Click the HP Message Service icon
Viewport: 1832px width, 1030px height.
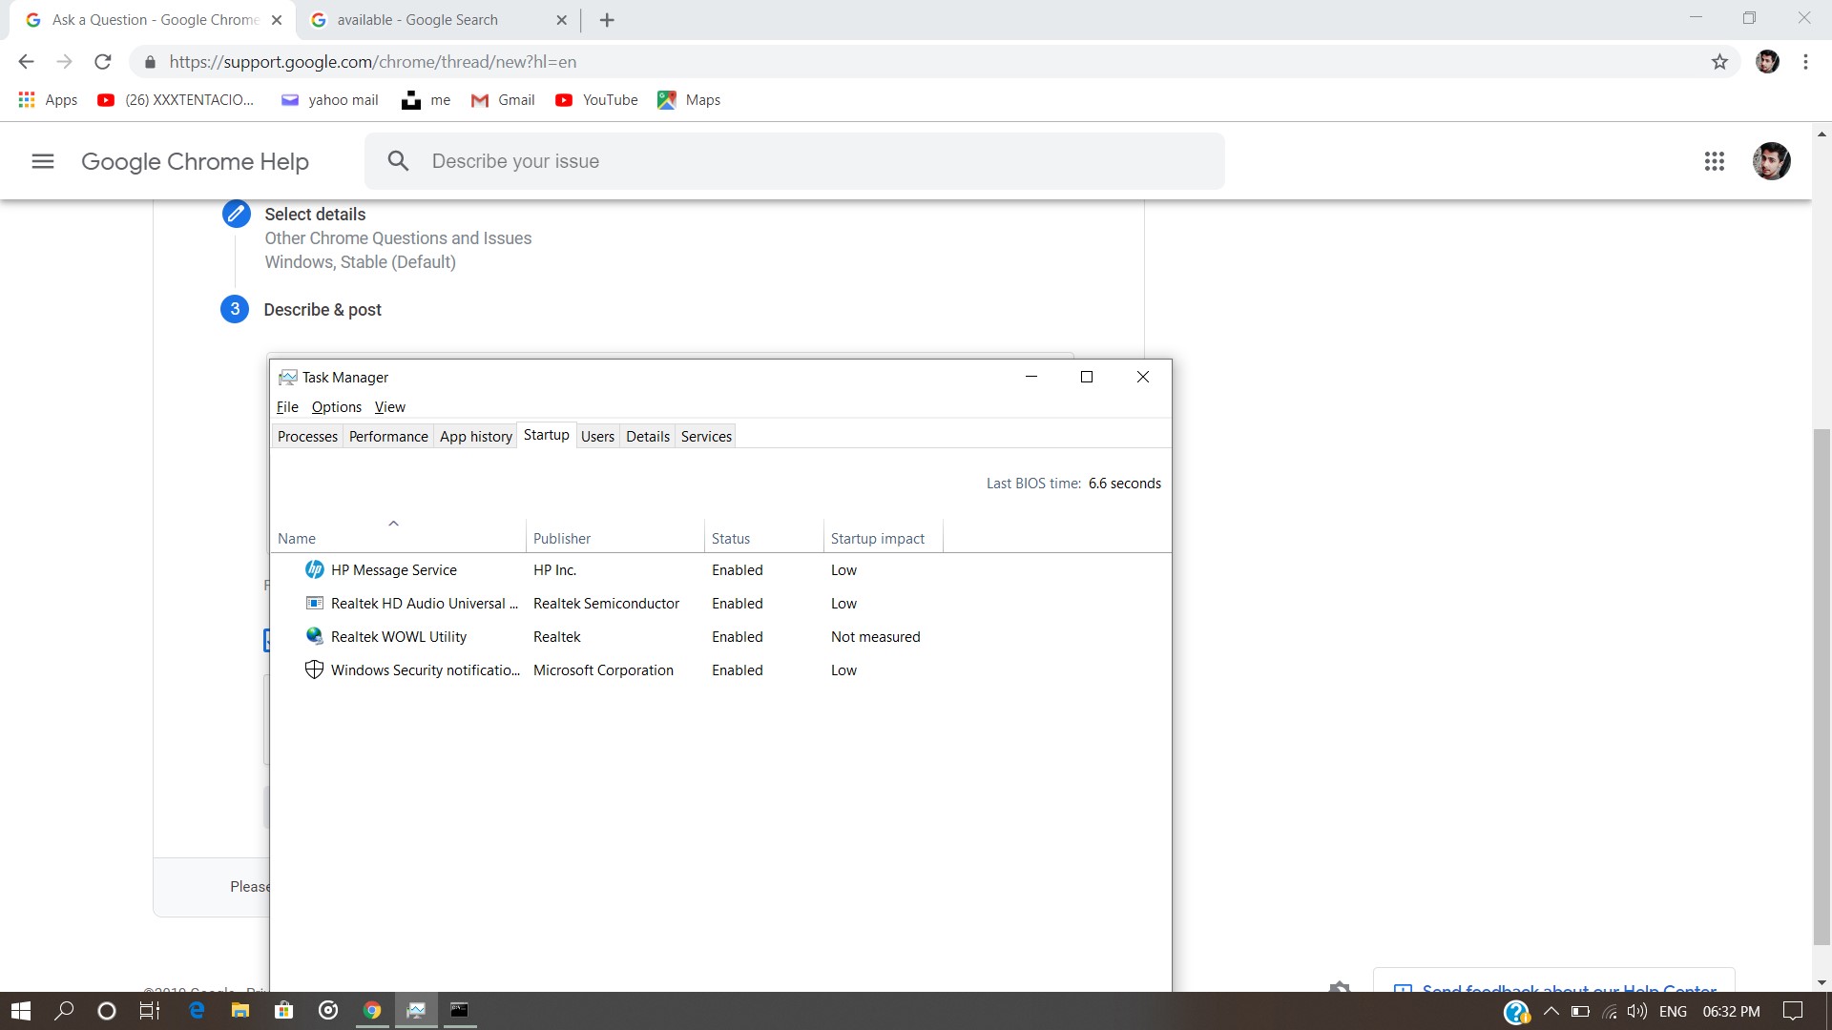[x=314, y=569]
